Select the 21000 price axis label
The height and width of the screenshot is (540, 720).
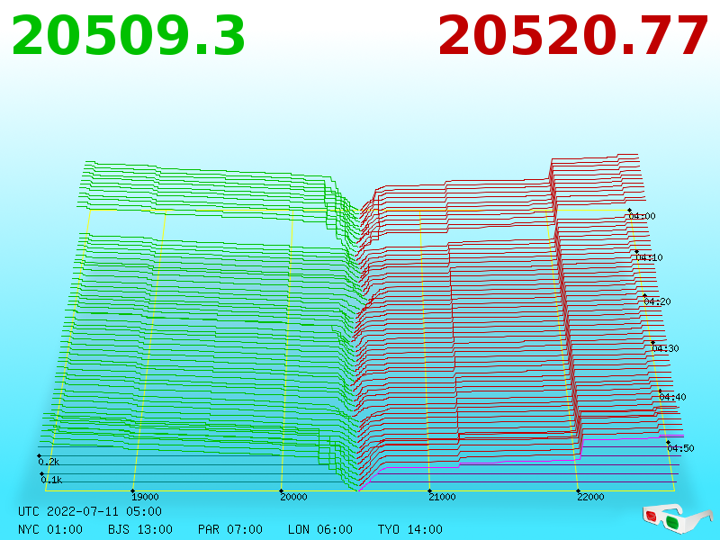(x=442, y=497)
